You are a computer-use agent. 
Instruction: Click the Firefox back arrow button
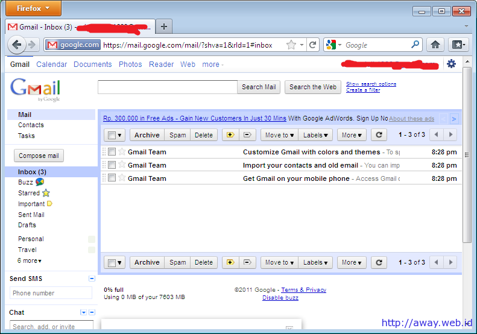(16, 45)
